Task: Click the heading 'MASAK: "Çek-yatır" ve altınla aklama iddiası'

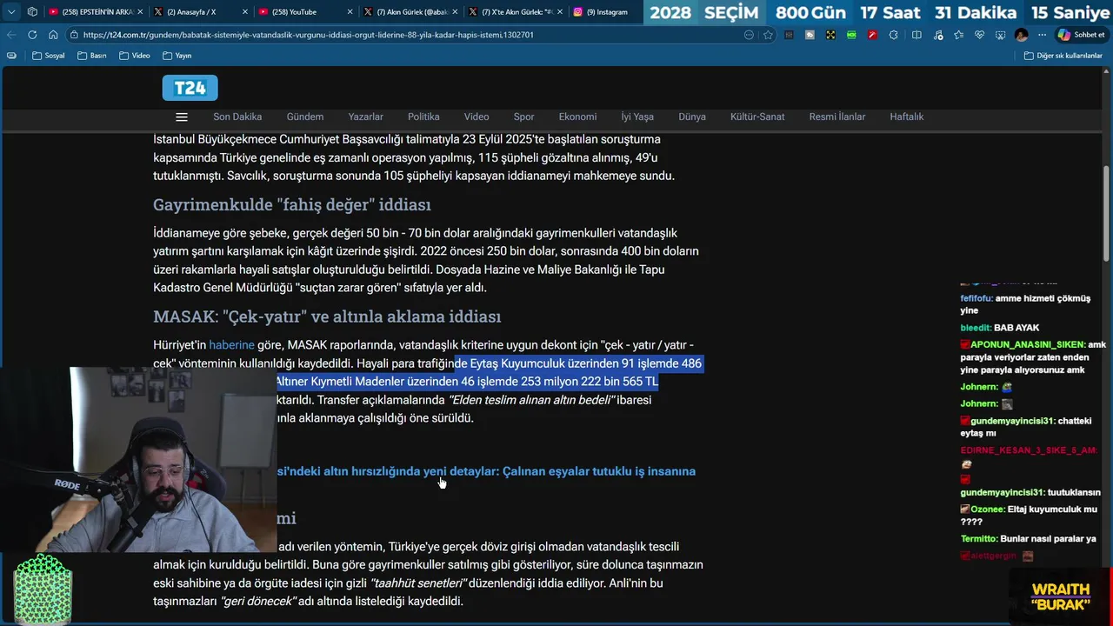Action: coord(327,316)
